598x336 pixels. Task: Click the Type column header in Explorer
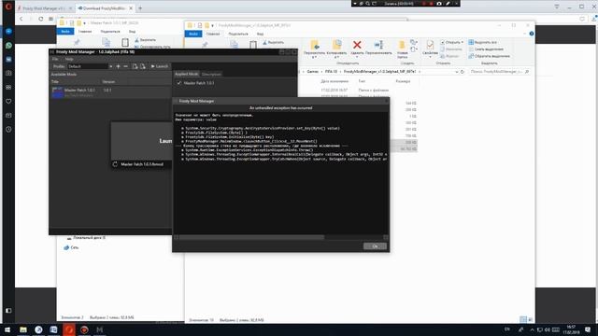(x=362, y=81)
